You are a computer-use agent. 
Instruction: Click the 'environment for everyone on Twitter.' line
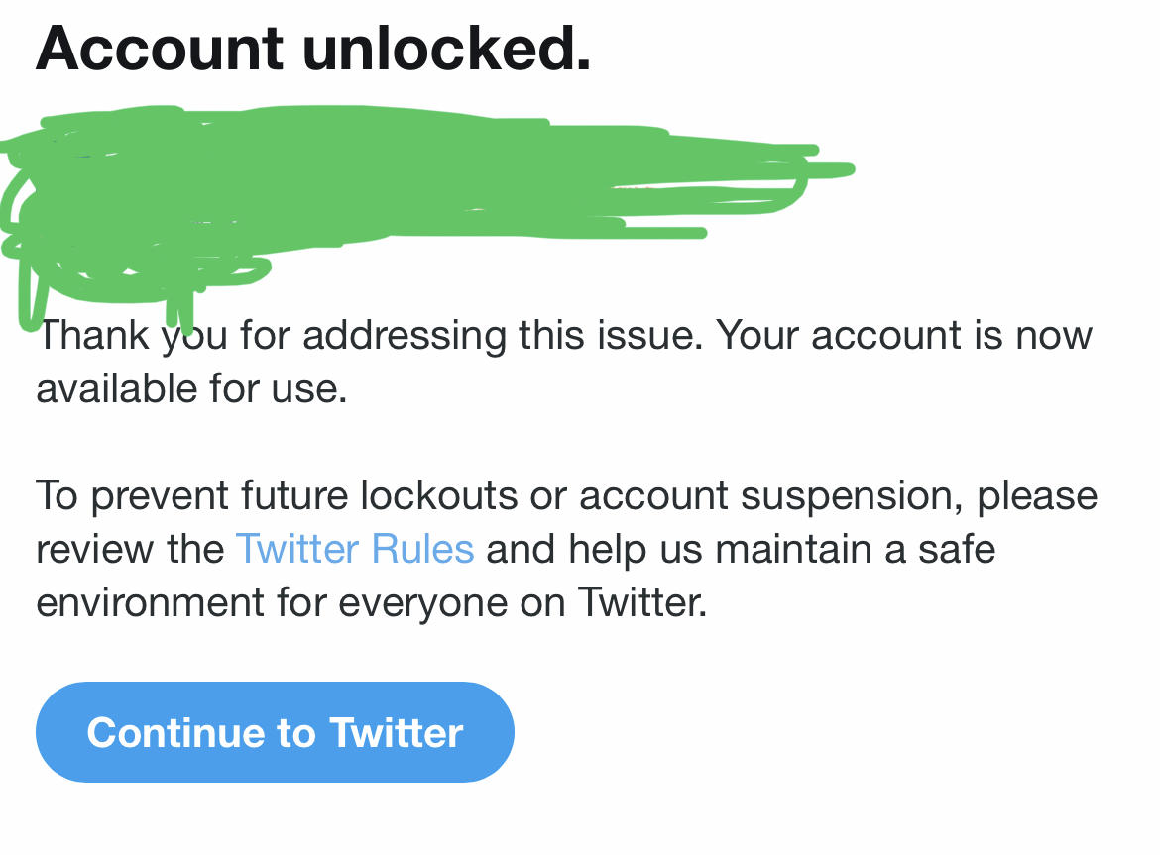point(372,602)
